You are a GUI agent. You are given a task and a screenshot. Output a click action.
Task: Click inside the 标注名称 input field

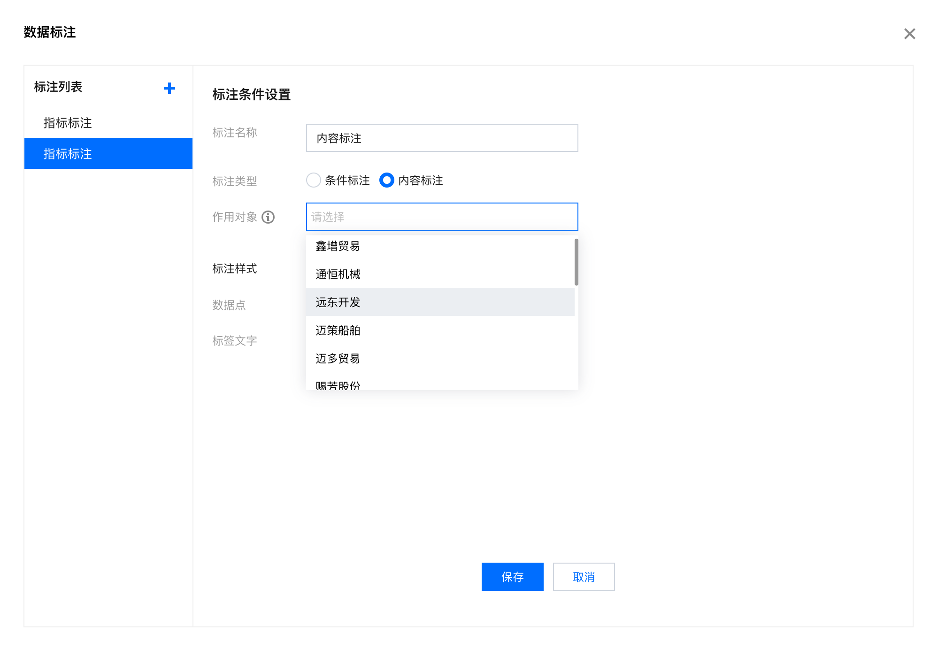coord(441,138)
